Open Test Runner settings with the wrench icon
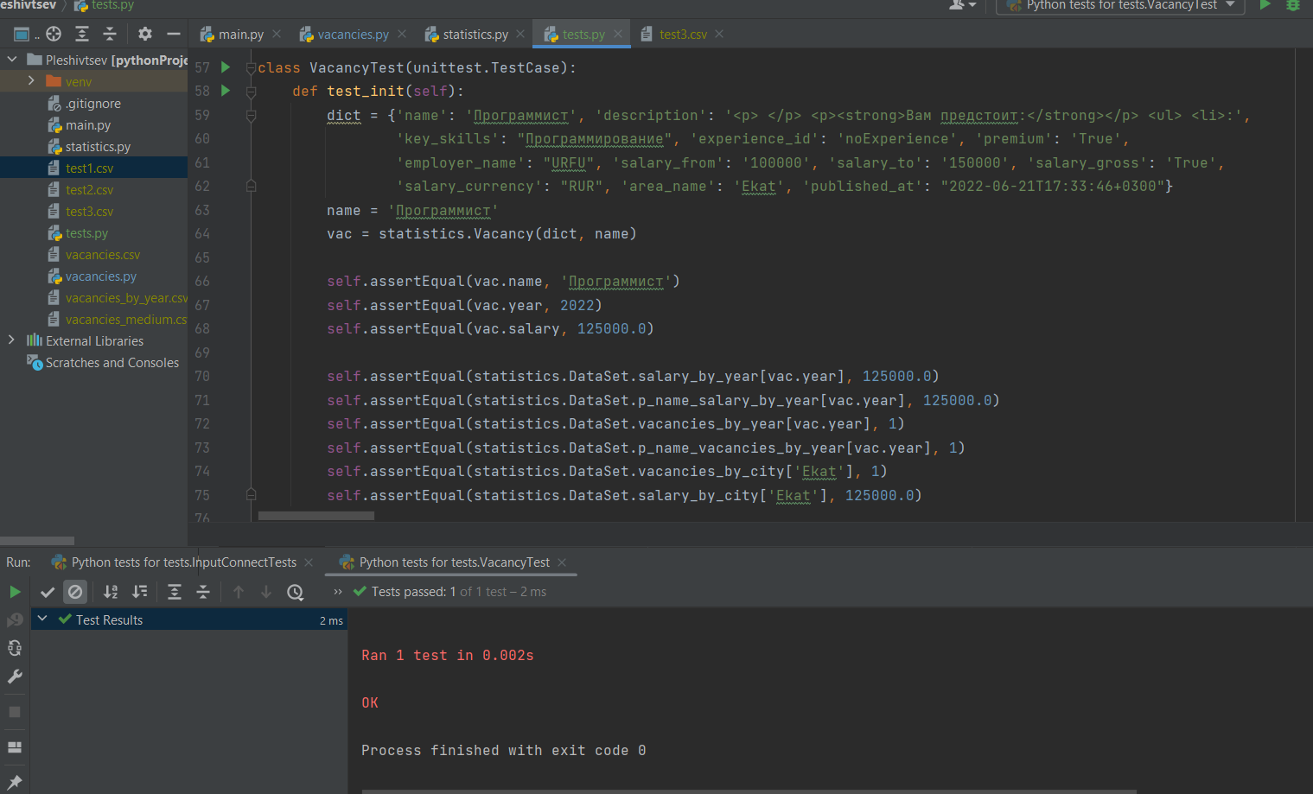Image resolution: width=1313 pixels, height=794 pixels. [14, 676]
